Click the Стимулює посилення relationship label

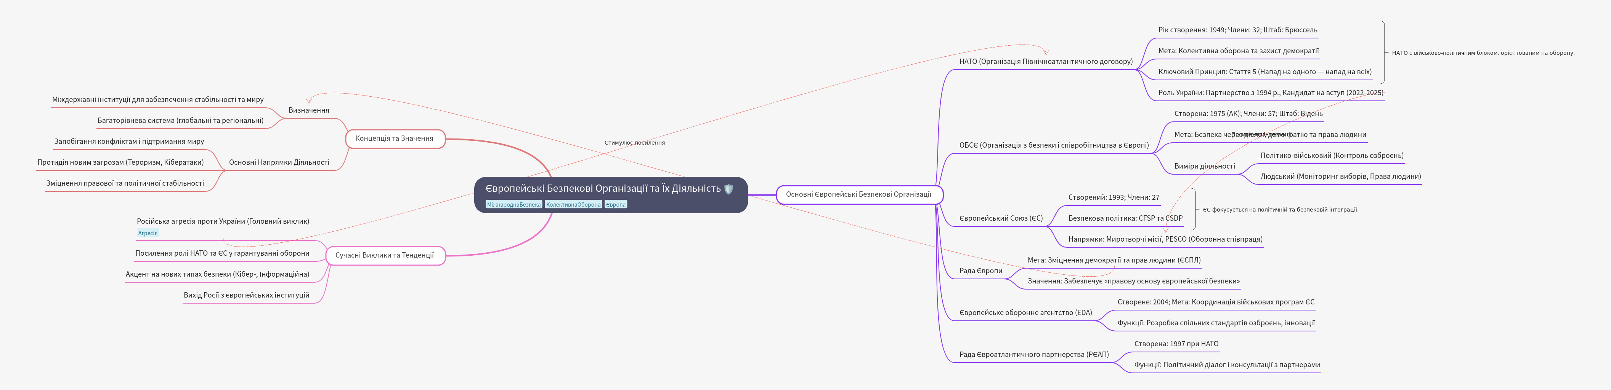(634, 143)
